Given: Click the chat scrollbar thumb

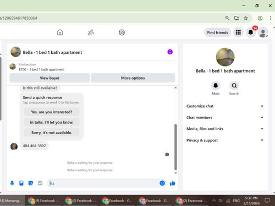Looking at the screenshot, I should 175,147.
